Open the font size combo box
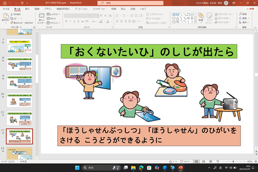The height and width of the screenshot is (172, 258). click(x=95, y=16)
